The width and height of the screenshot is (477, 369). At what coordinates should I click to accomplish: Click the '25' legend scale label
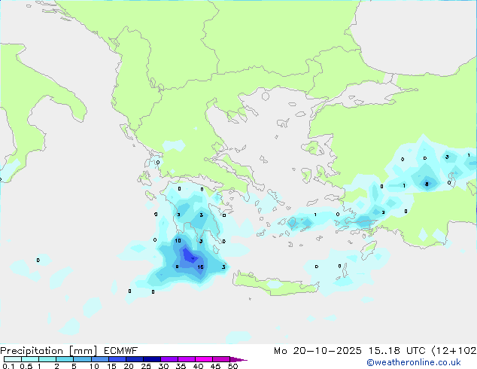tap(146, 366)
